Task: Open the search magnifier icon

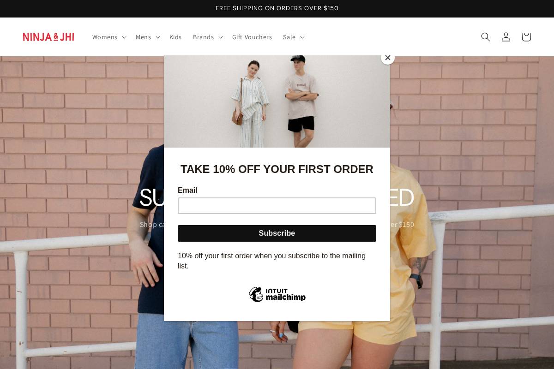Action: [x=485, y=37]
